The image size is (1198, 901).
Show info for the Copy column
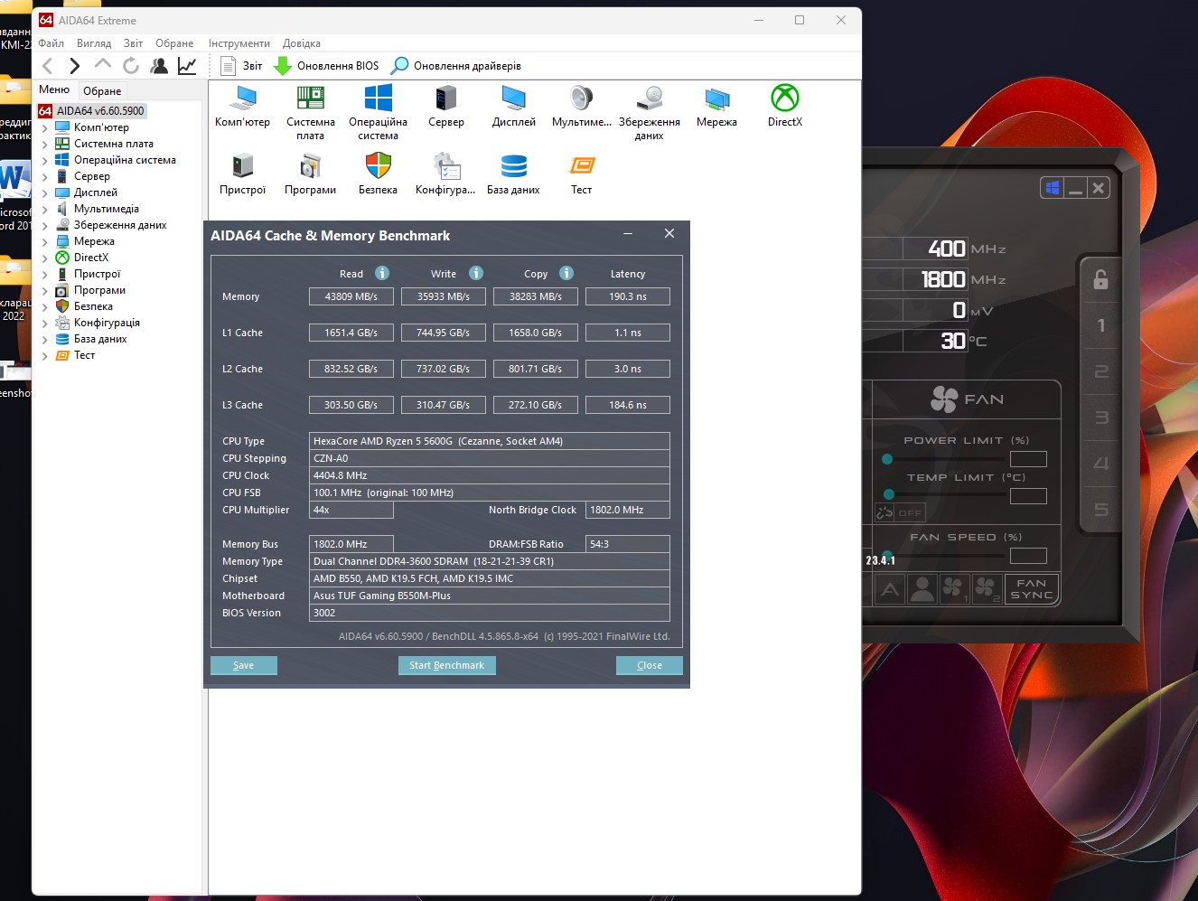566,273
